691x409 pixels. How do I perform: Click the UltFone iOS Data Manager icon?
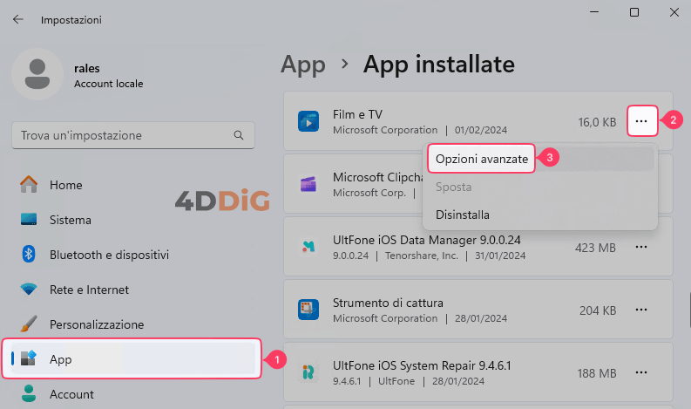pos(308,247)
